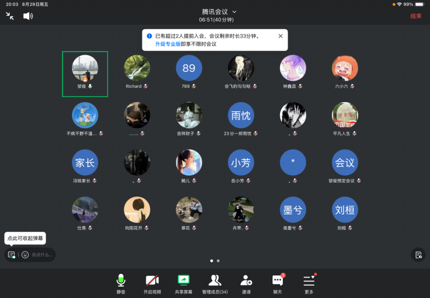Select participant Richard's avatar

point(137,68)
